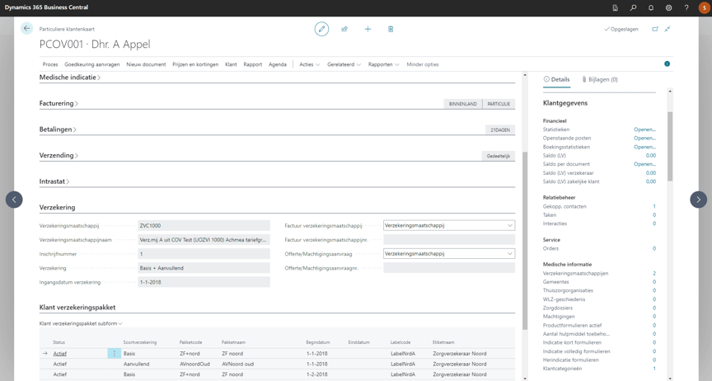Create new record with plus icon
This screenshot has width=712, height=381.
point(368,29)
